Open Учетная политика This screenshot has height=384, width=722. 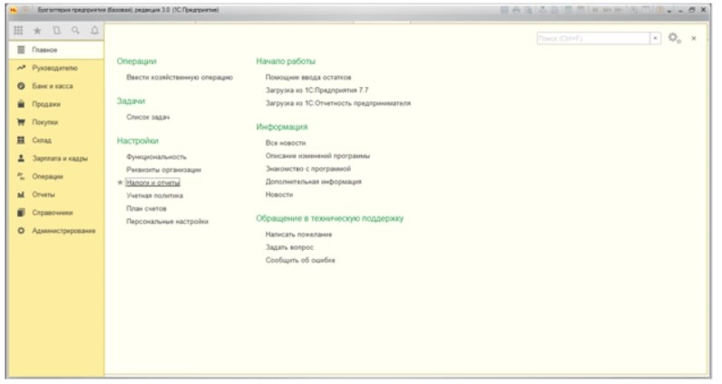pyautogui.click(x=154, y=196)
